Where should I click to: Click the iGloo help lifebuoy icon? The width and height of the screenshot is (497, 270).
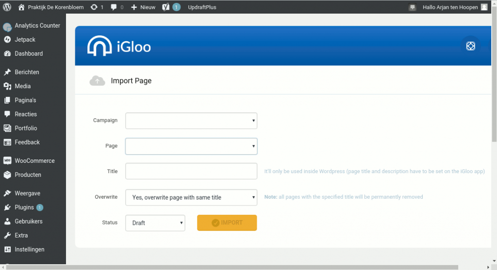(470, 46)
